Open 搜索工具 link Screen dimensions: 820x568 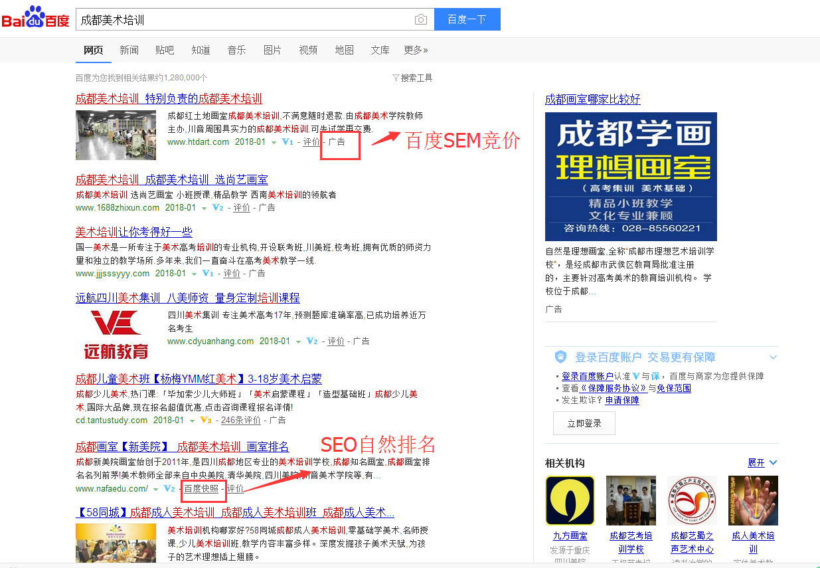tap(416, 78)
